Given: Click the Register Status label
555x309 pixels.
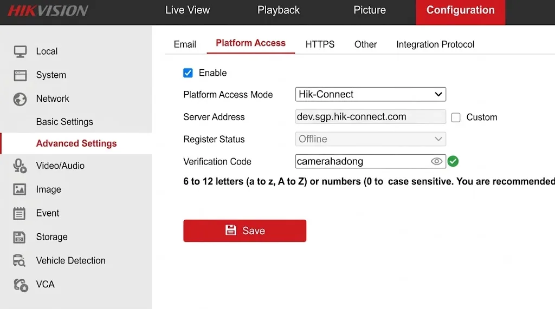Looking at the screenshot, I should 214,139.
